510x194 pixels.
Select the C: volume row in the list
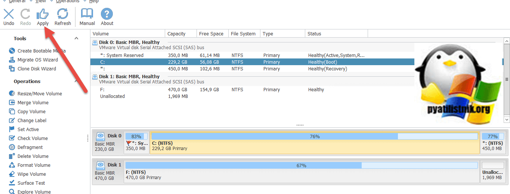tap(252, 62)
